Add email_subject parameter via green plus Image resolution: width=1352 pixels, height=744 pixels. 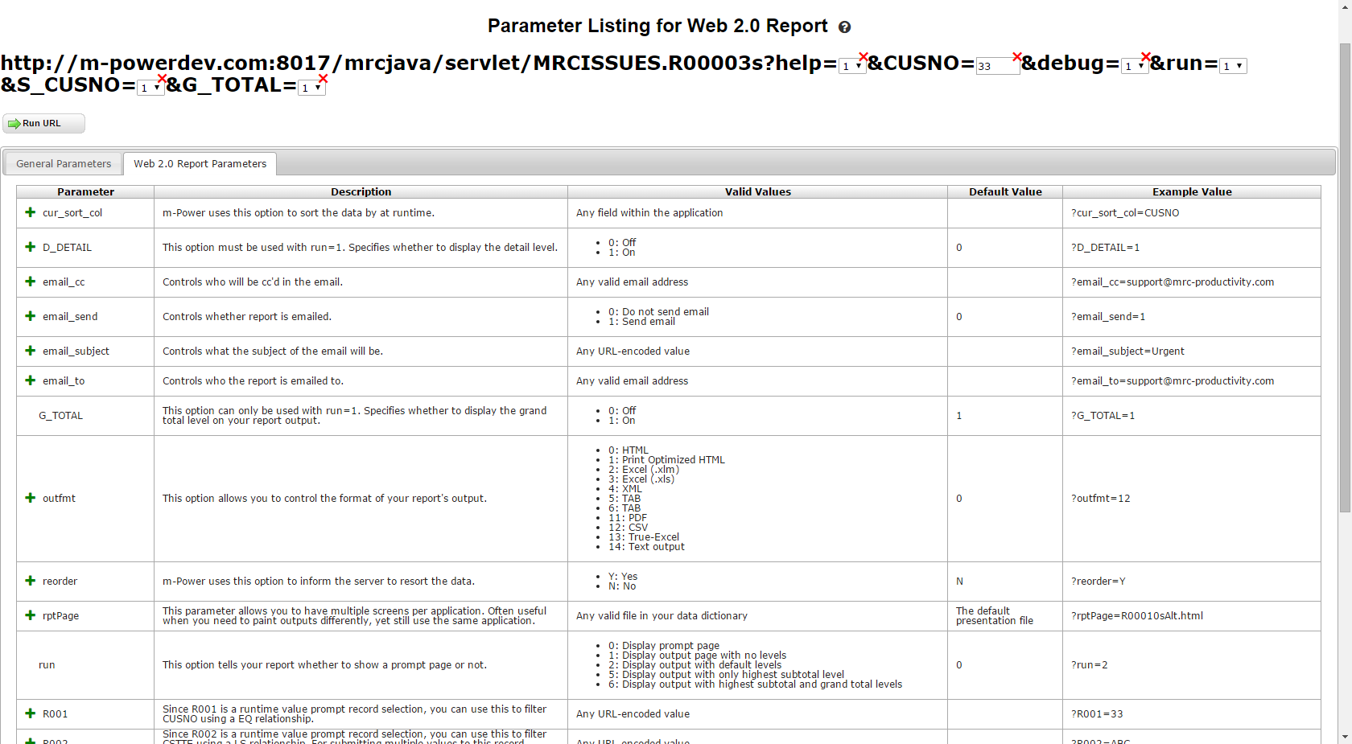30,351
